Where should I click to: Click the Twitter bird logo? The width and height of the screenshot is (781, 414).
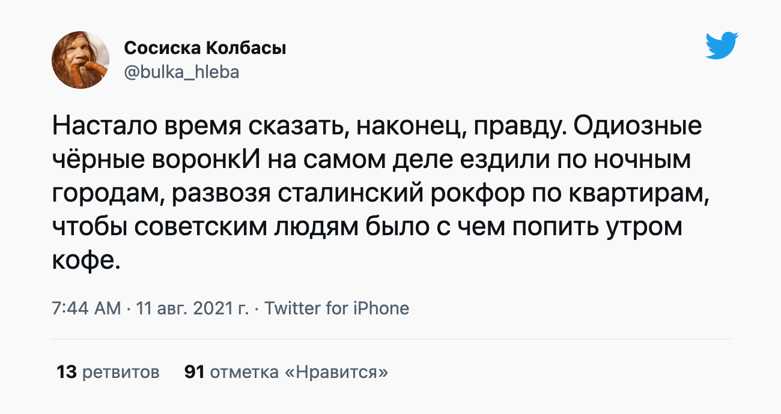point(722,46)
